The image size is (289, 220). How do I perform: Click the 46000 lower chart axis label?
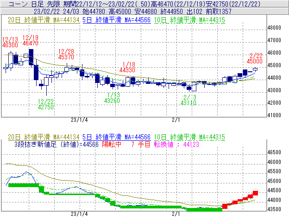tap(274, 162)
